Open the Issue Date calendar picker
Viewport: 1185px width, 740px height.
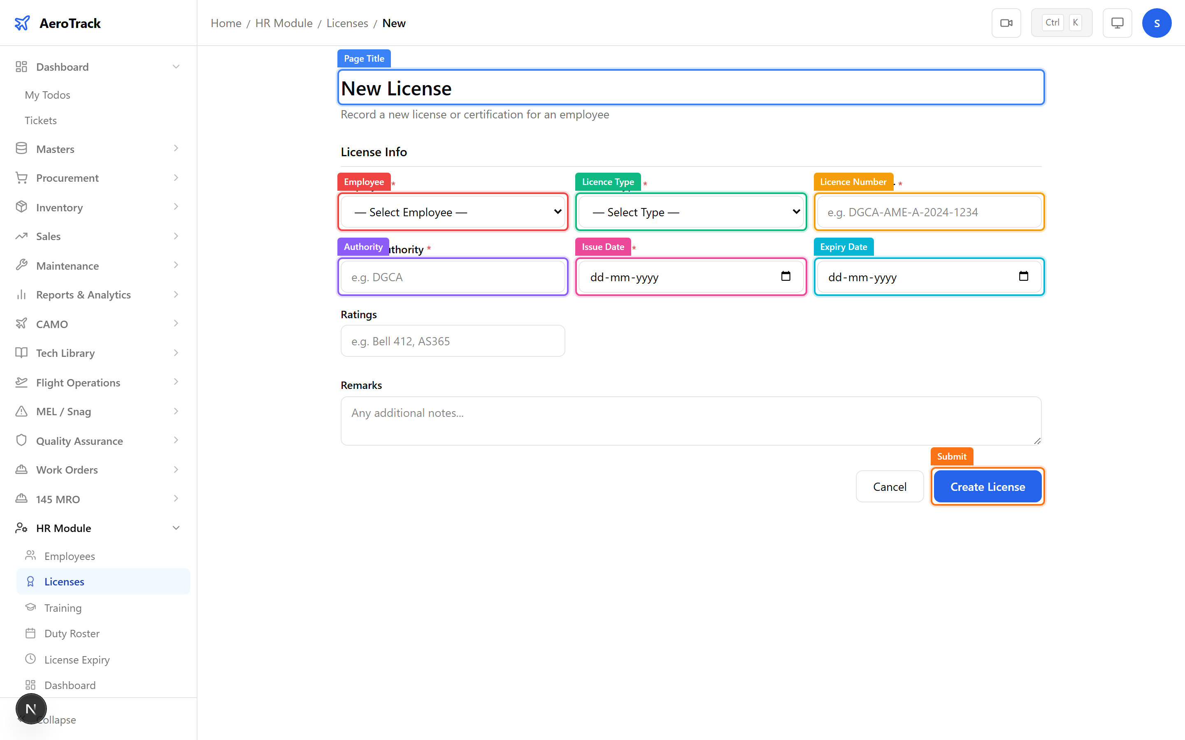[x=785, y=277]
